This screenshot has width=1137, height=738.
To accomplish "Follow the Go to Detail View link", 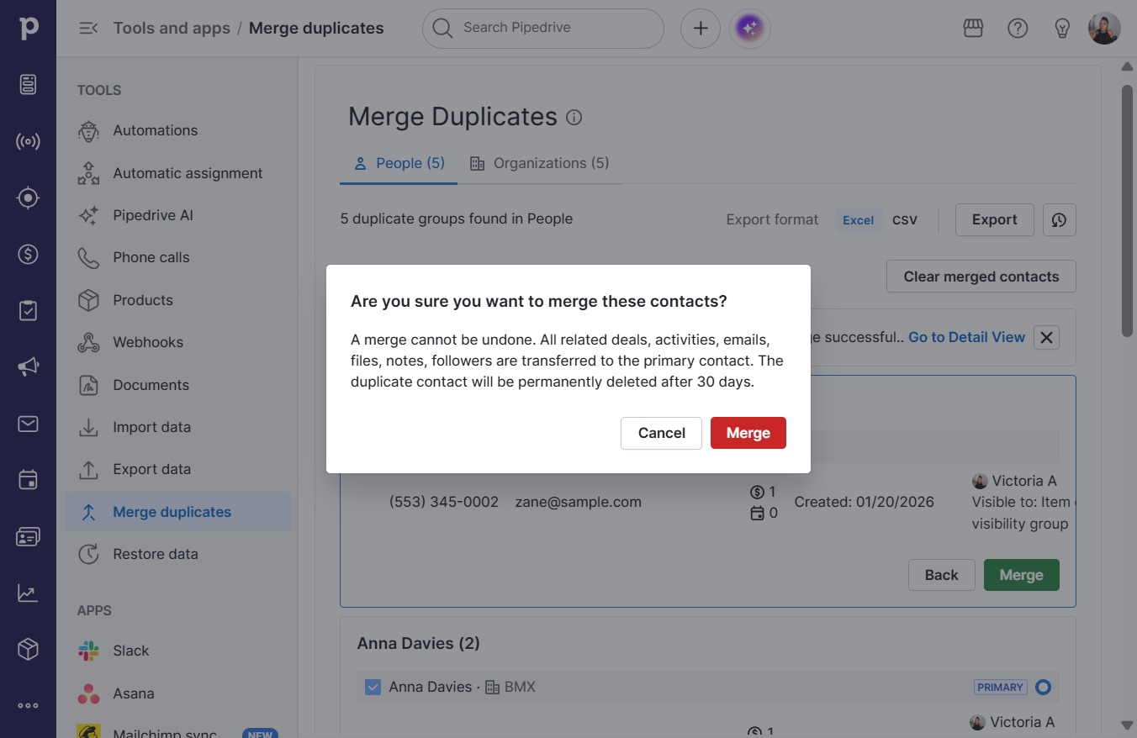I will tap(966, 337).
